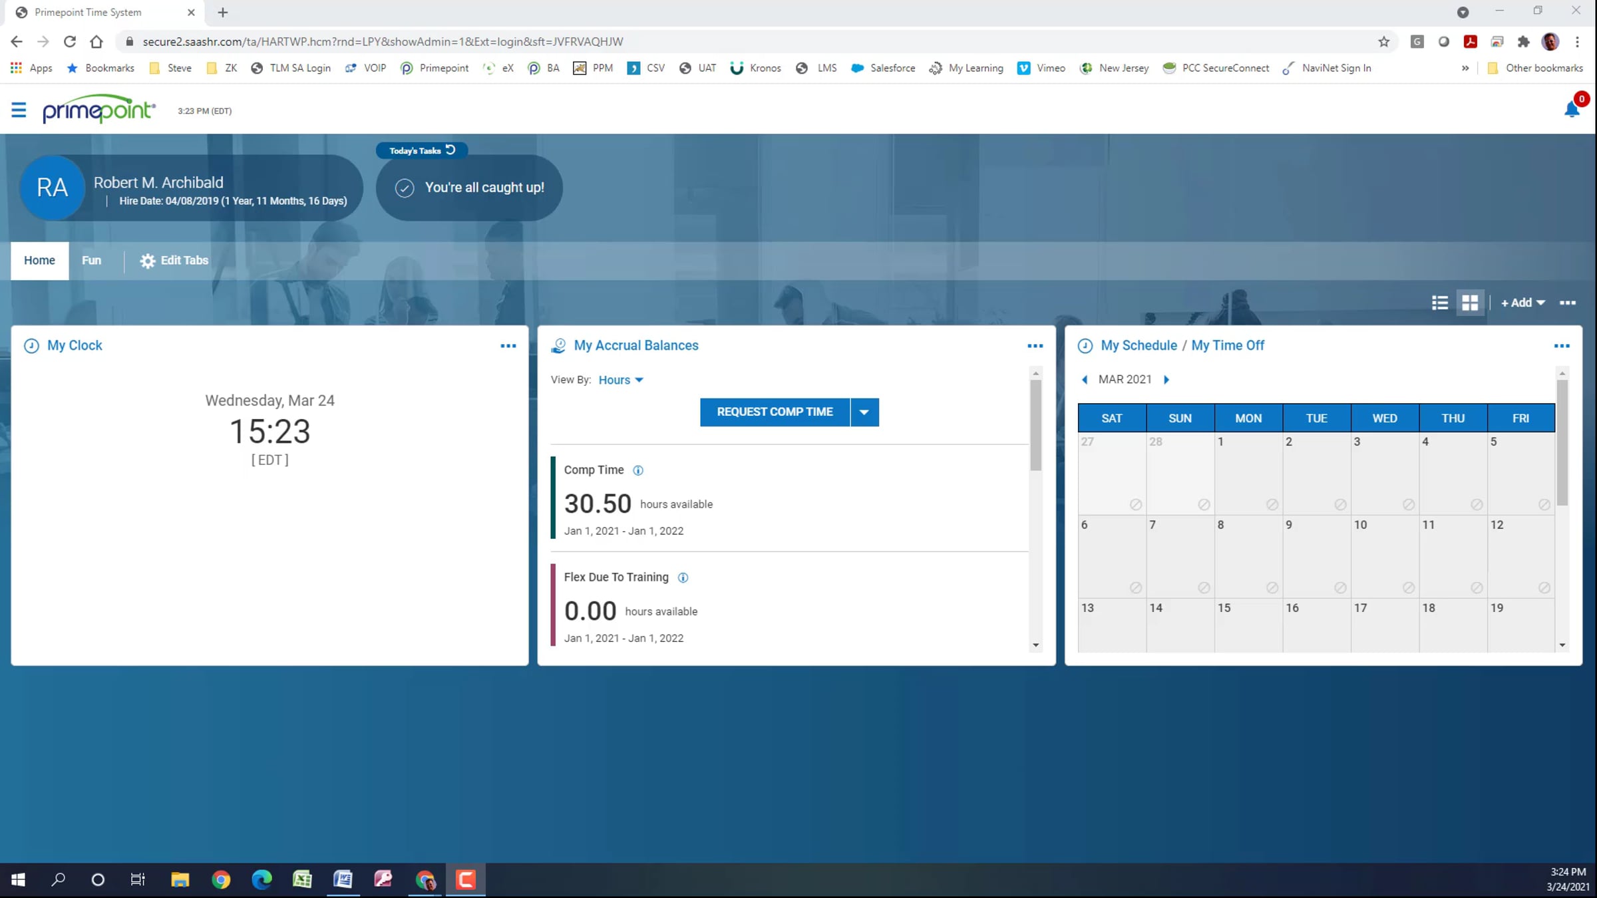Image resolution: width=1597 pixels, height=898 pixels.
Task: Go to previous month in calendar
Action: [x=1085, y=379]
